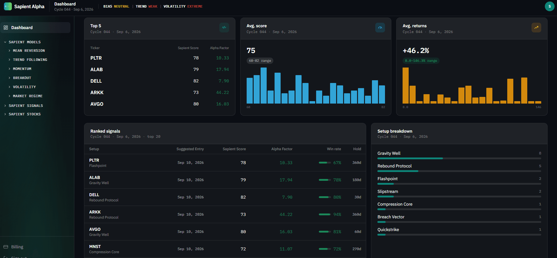This screenshot has width=557, height=258.
Task: Click the Win rate column header
Action: tap(334, 149)
